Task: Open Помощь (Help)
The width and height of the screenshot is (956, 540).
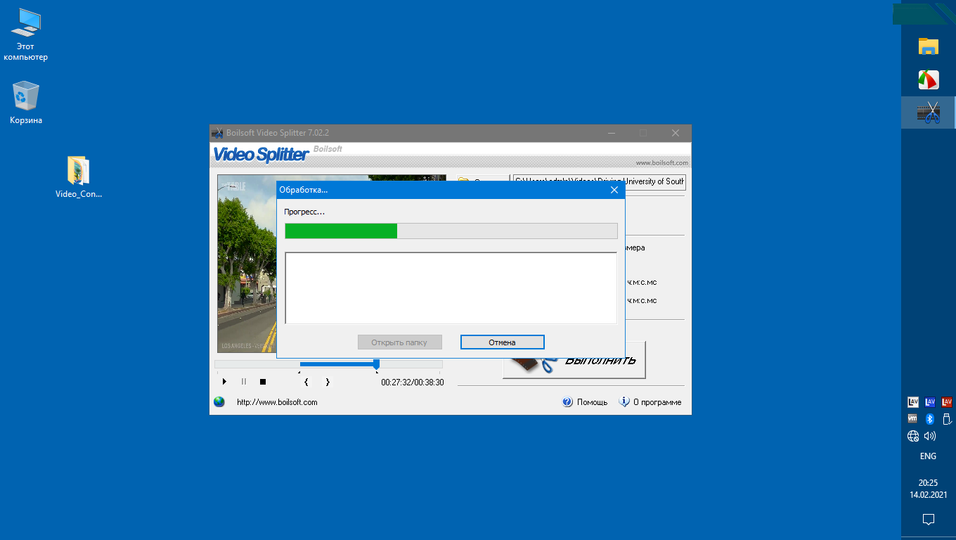Action: (x=585, y=402)
